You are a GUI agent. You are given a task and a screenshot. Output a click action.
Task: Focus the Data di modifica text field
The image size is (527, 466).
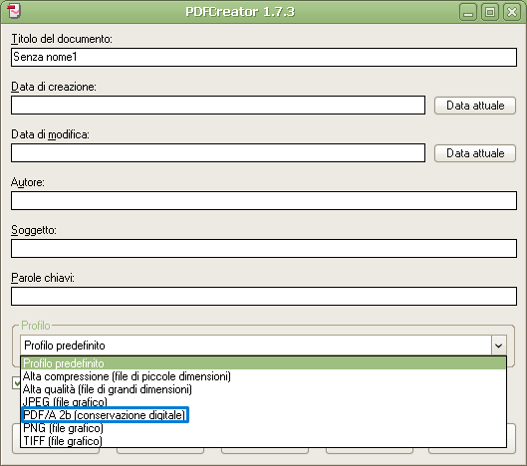click(x=218, y=153)
